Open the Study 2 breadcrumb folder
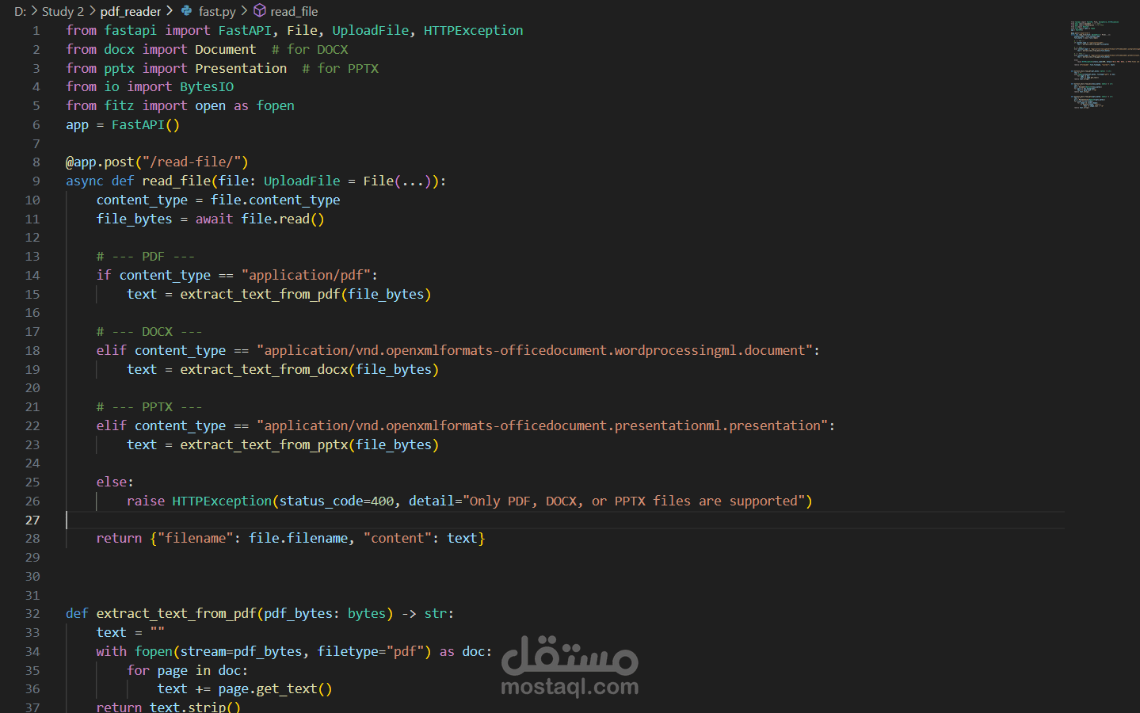Viewport: 1140px width, 713px height. click(63, 11)
